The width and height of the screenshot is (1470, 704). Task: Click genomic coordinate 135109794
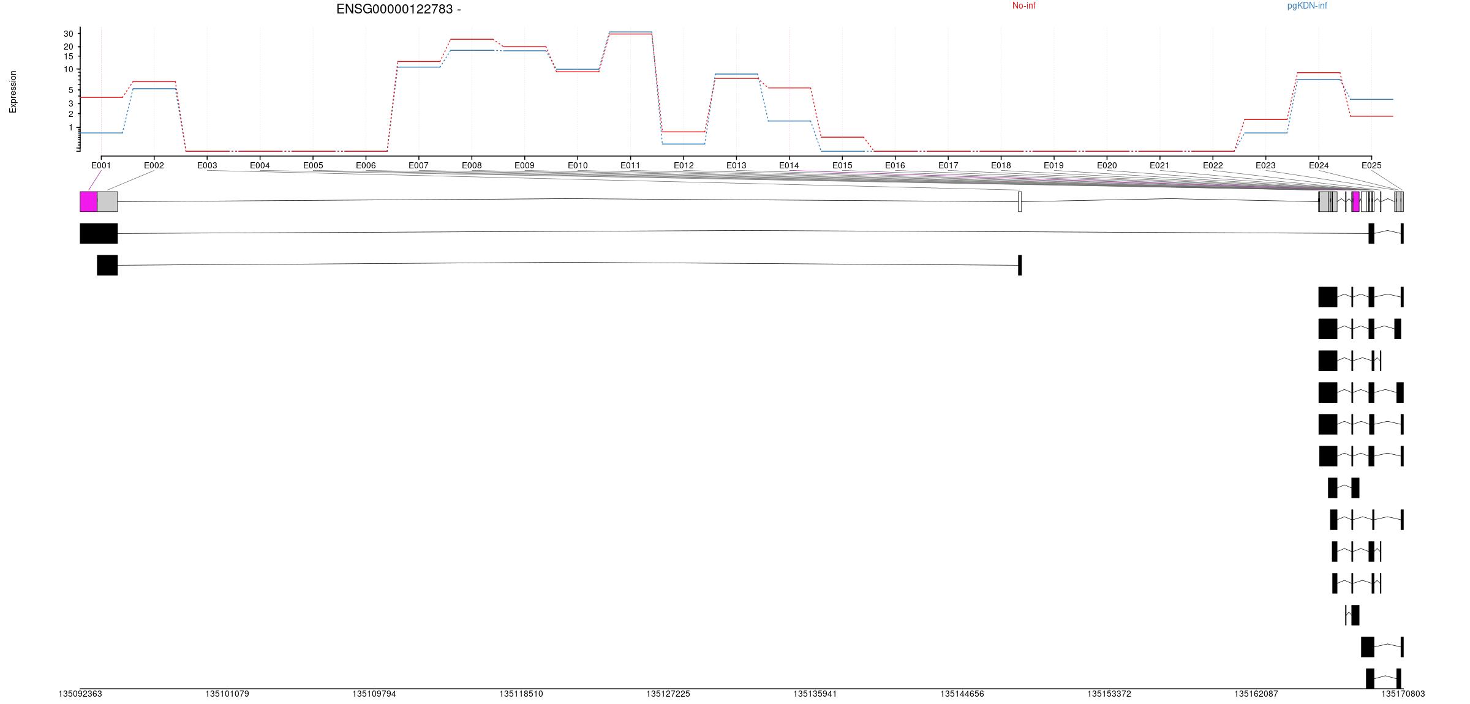click(374, 694)
